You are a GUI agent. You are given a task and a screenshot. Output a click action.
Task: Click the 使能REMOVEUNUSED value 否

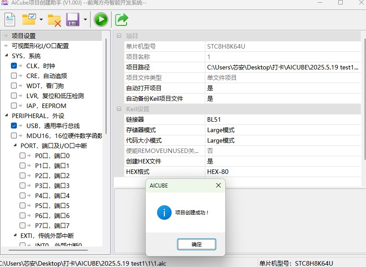click(283, 151)
